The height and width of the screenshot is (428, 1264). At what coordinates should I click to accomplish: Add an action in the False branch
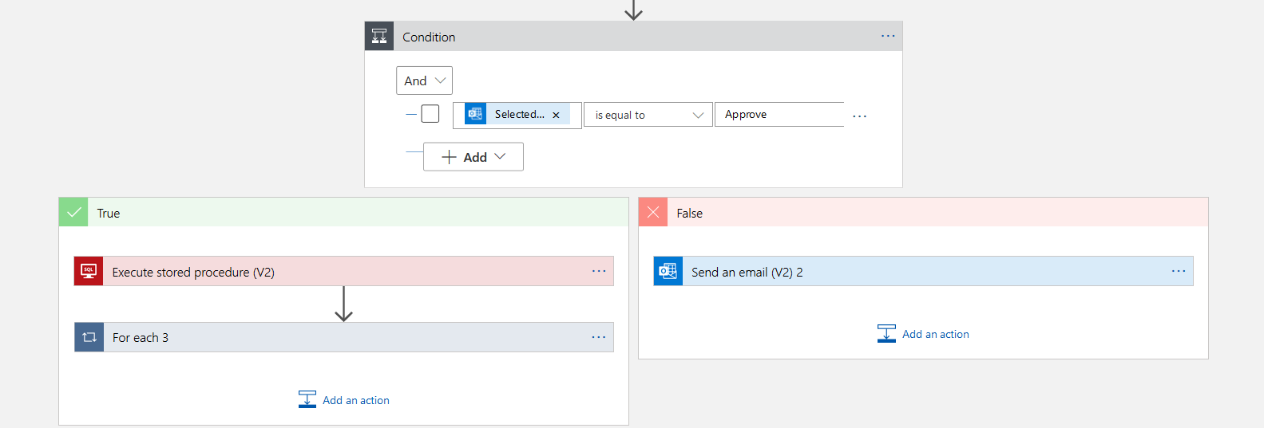[924, 334]
